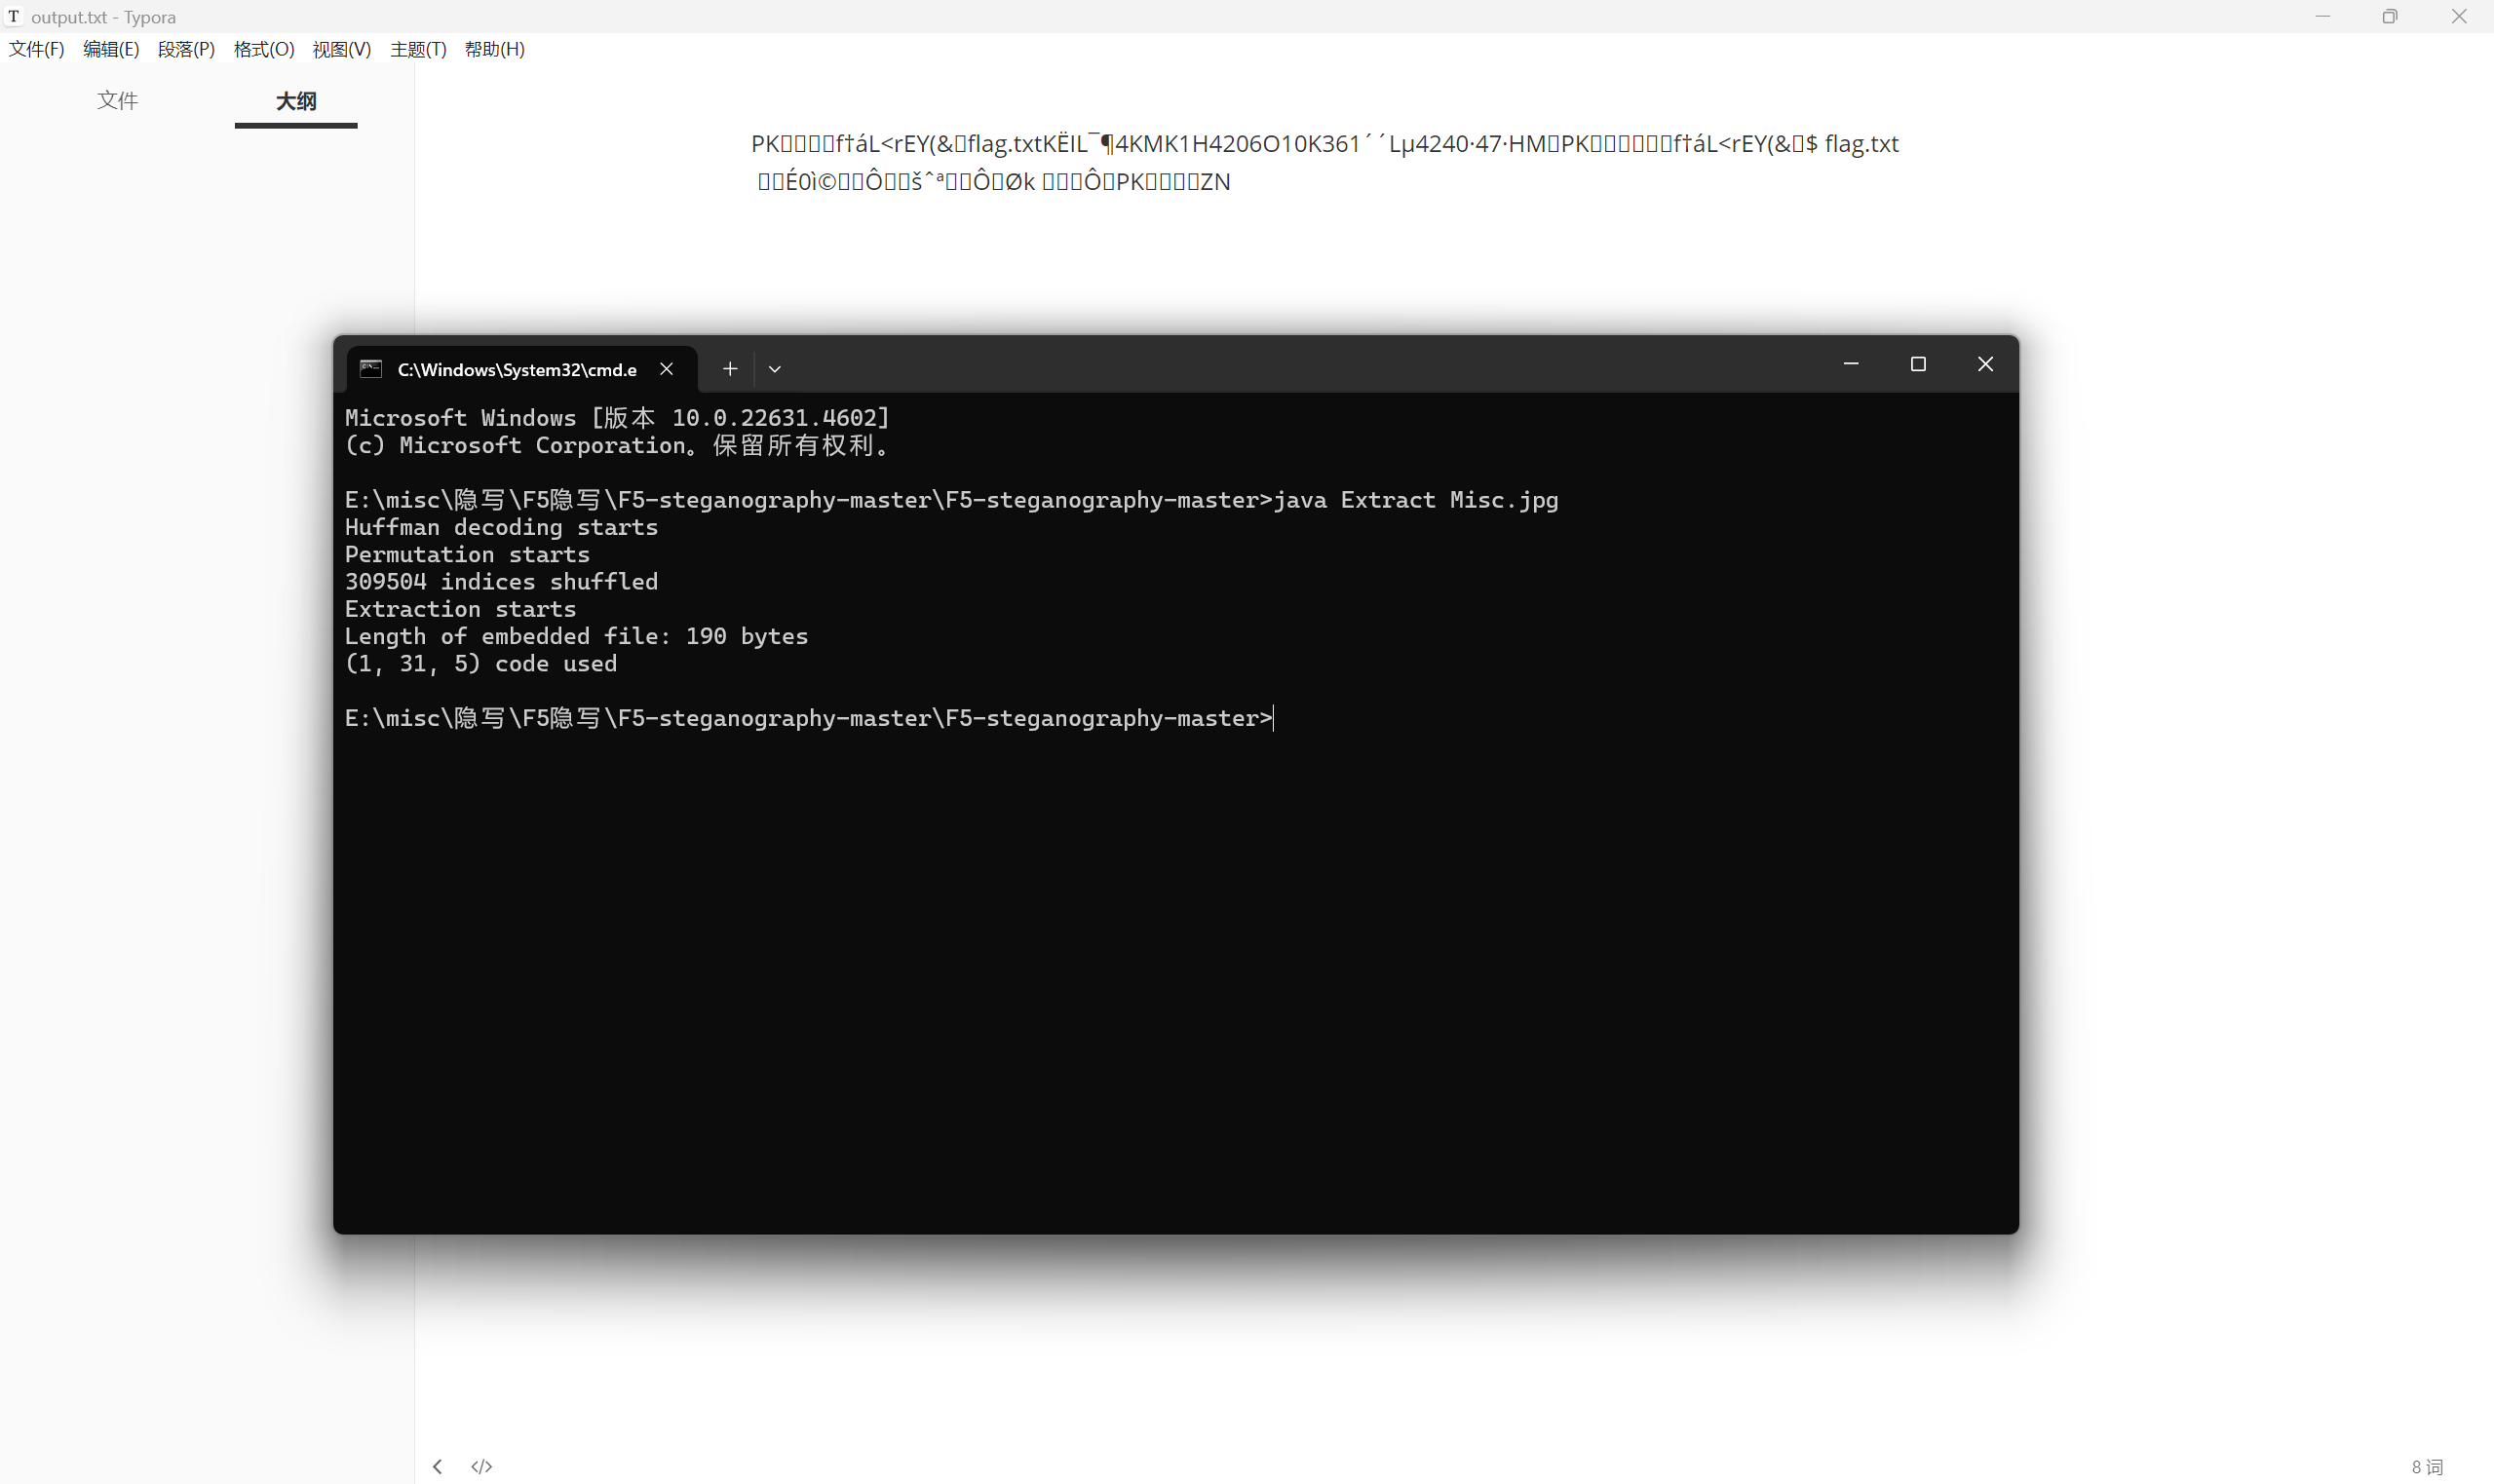Screen dimensions: 2494x1484
Task: Click 'Permutation starts' output line
Action: click(467, 554)
